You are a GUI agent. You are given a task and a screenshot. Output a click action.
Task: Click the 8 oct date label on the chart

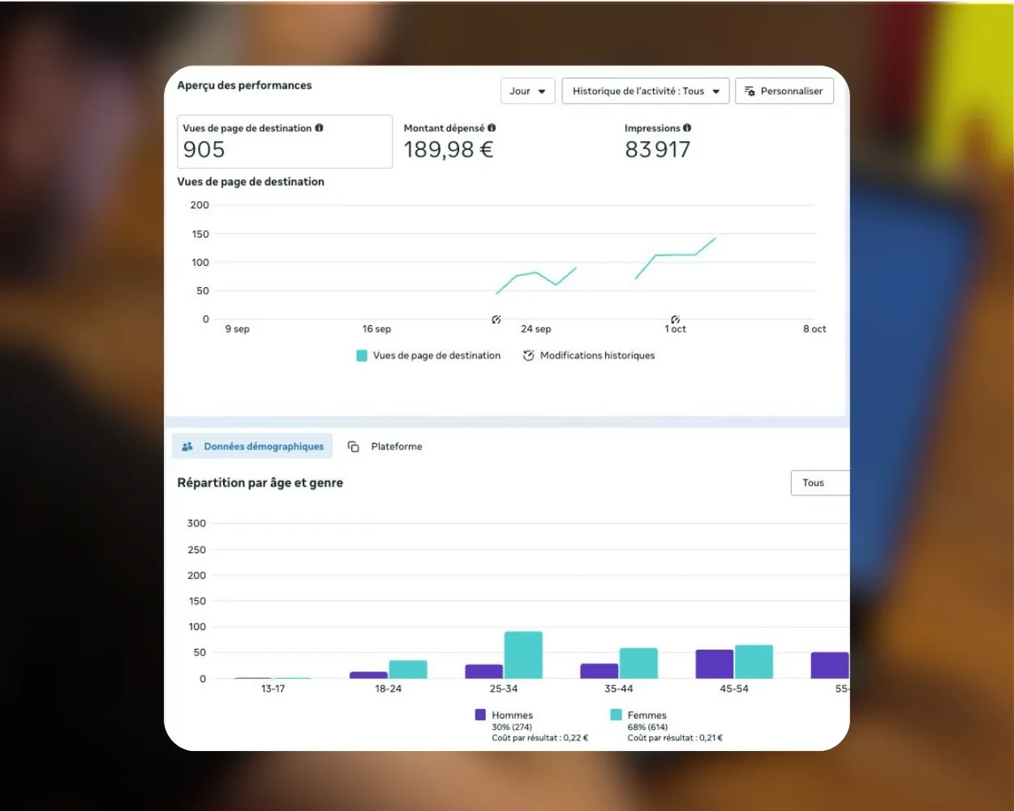pos(814,329)
